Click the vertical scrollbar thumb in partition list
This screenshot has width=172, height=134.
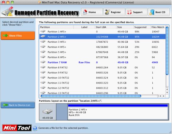(167, 51)
